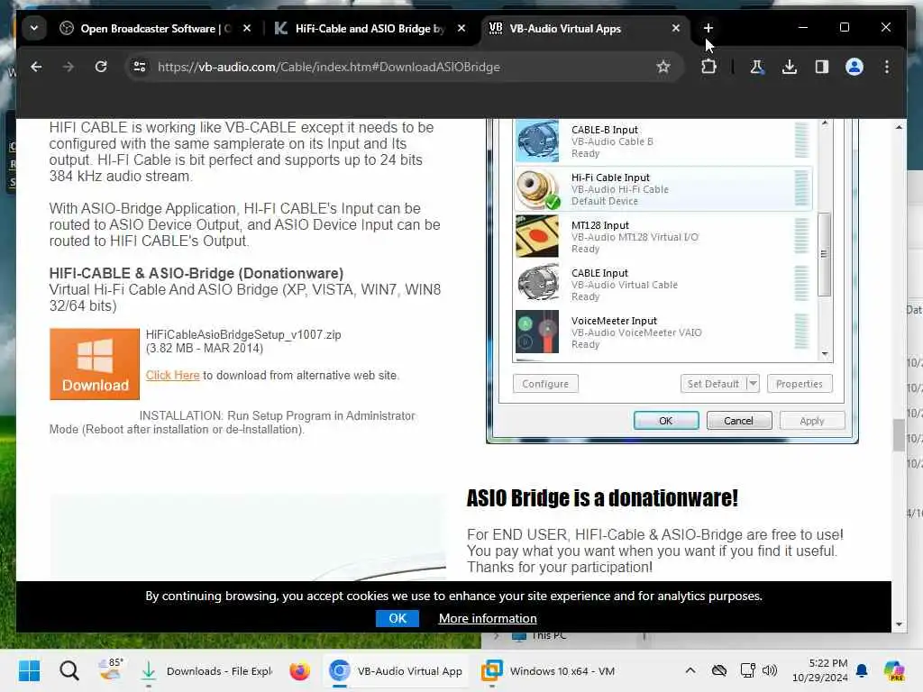Select the VB-Audio Virtual Apps tab
The image size is (923, 692).
(584, 28)
